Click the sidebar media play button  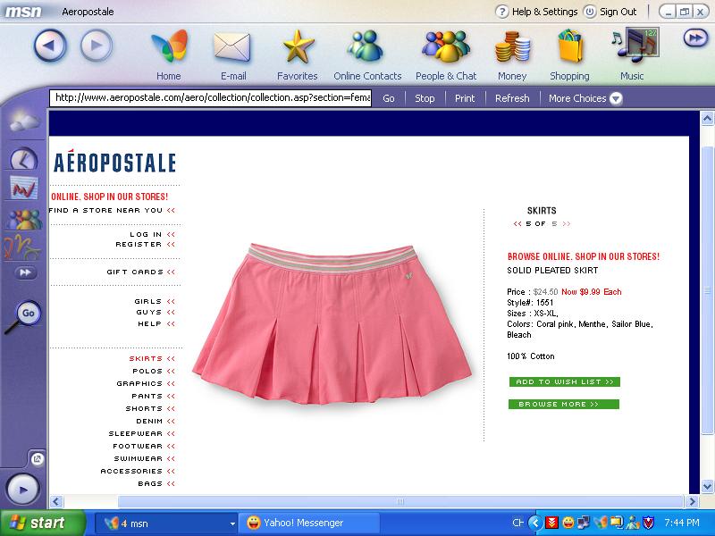pyautogui.click(x=23, y=490)
